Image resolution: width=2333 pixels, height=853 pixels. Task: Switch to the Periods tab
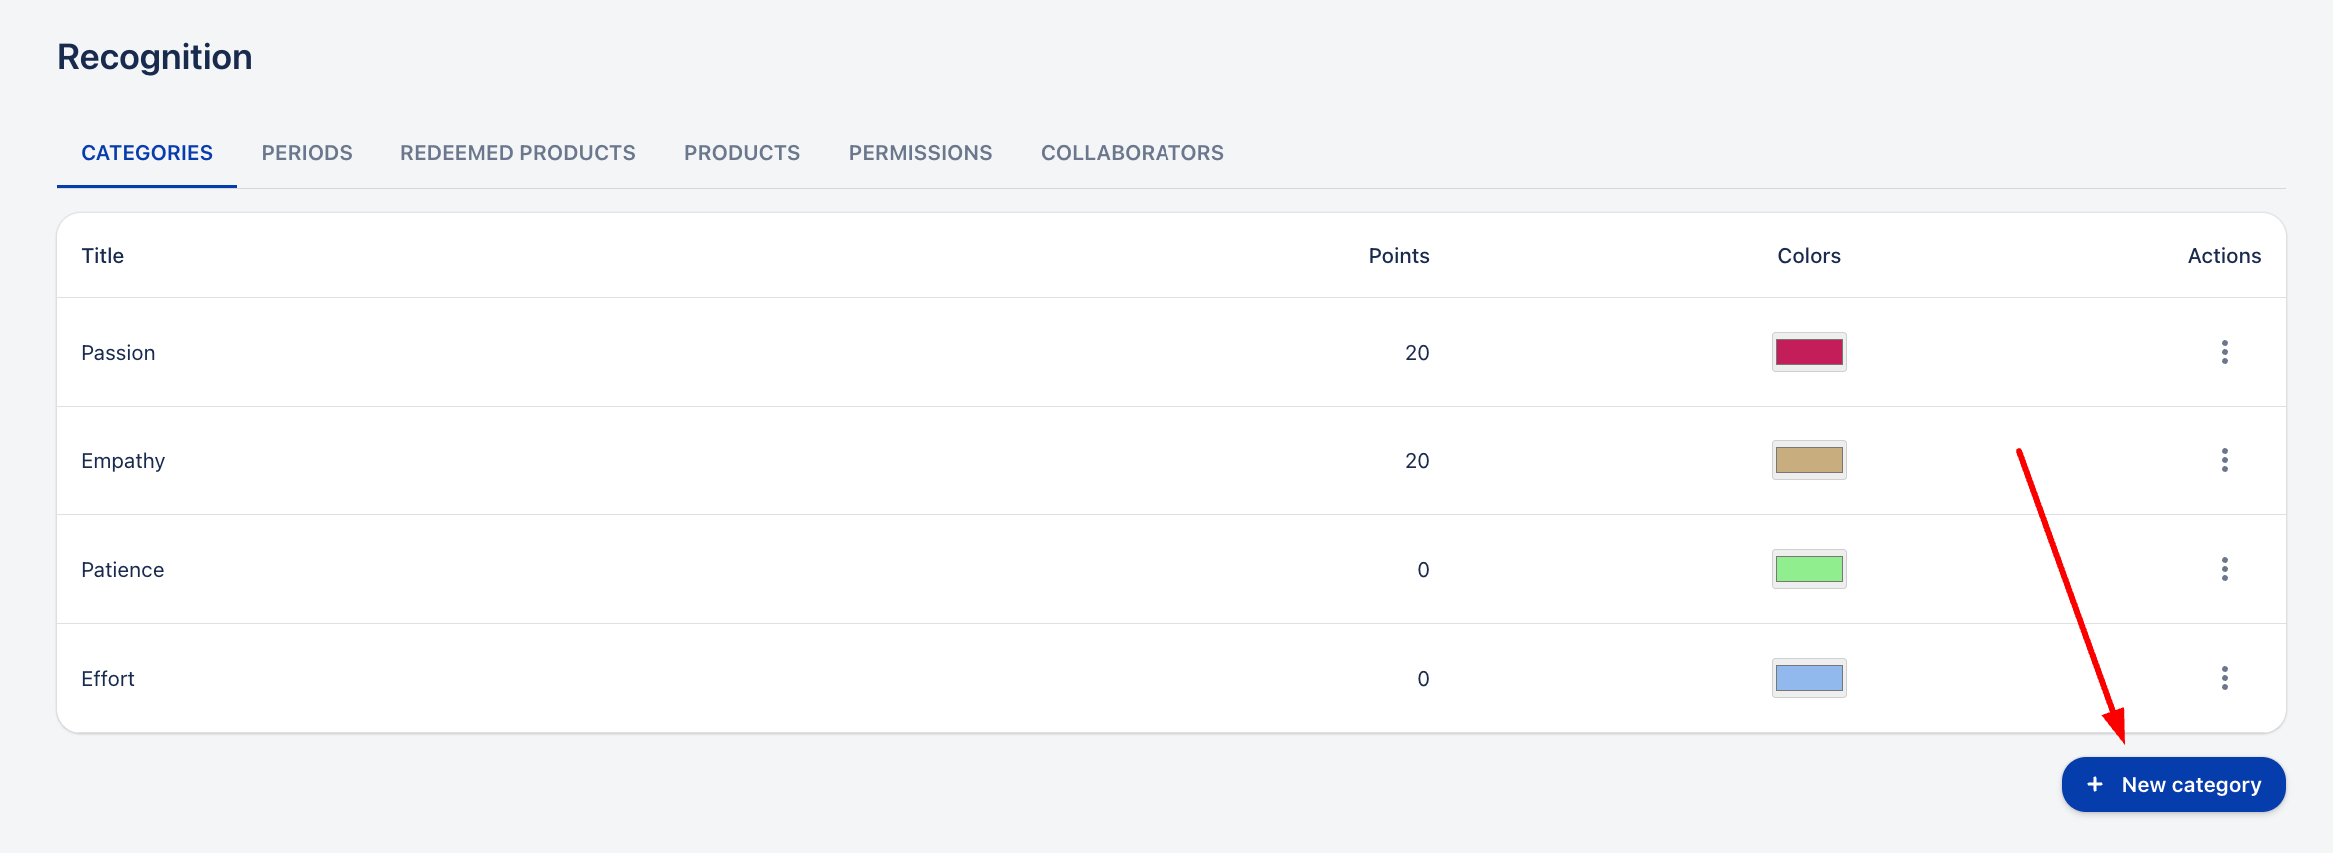click(307, 153)
